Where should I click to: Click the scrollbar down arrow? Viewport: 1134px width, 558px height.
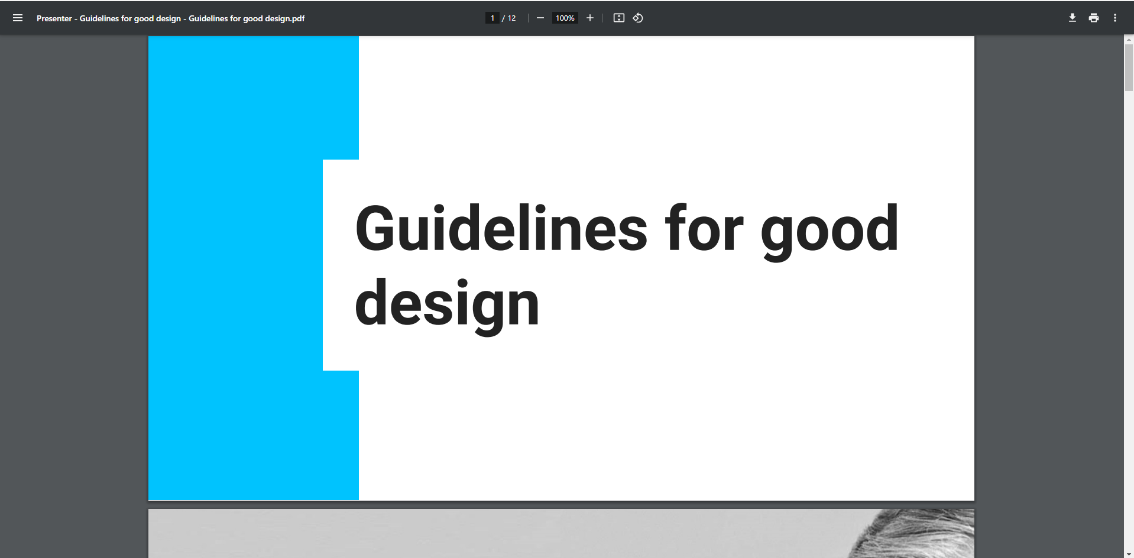click(1129, 554)
